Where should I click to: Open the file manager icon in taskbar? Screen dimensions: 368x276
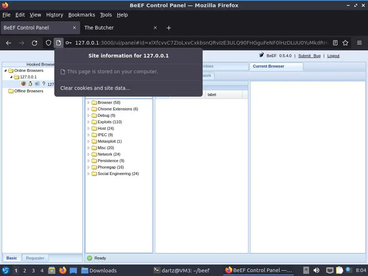click(x=52, y=270)
